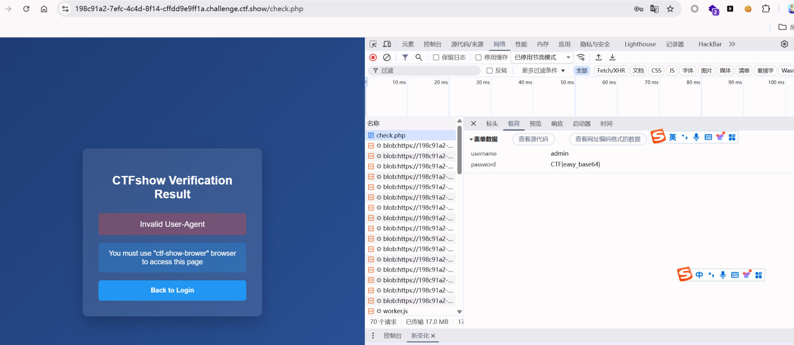Toggle device toolbar emulation icon
The image size is (794, 345).
387,44
